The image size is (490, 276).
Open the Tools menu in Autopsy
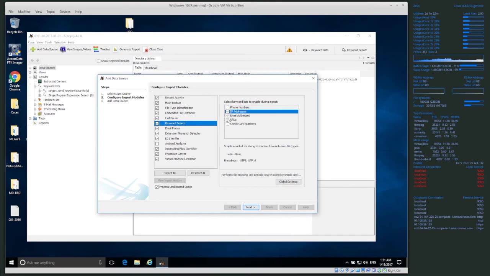(48, 42)
